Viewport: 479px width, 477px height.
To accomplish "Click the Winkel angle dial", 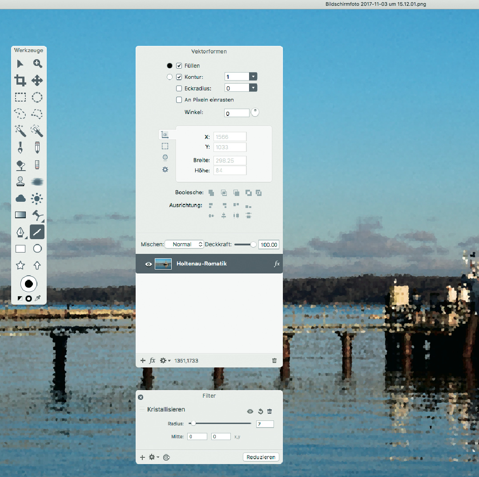I will click(255, 113).
